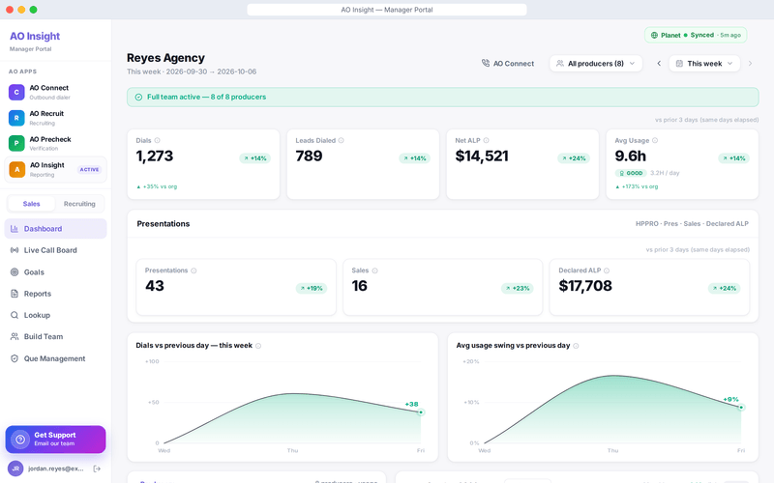Click the Net ALP +24% trend badge
This screenshot has height=483, width=774.
point(574,158)
